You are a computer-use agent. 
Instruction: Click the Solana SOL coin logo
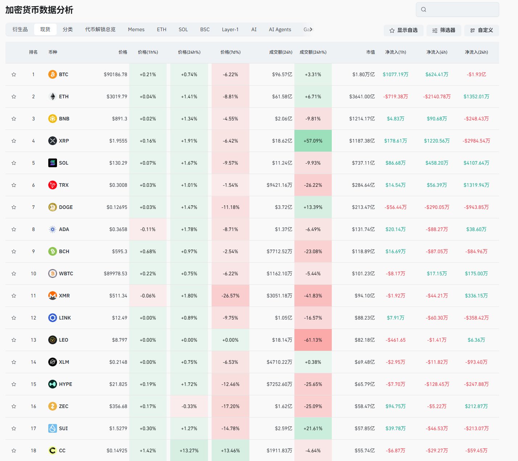(53, 163)
